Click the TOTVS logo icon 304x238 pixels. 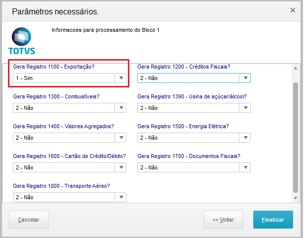coord(21,41)
